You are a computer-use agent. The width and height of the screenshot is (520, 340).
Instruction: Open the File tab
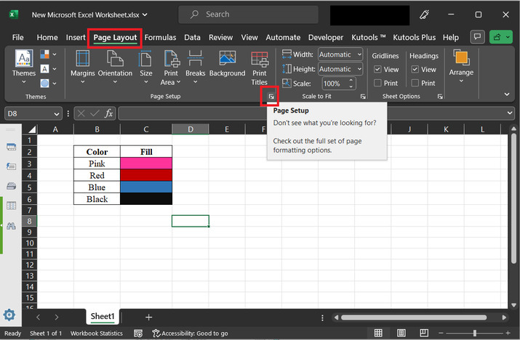(17, 38)
